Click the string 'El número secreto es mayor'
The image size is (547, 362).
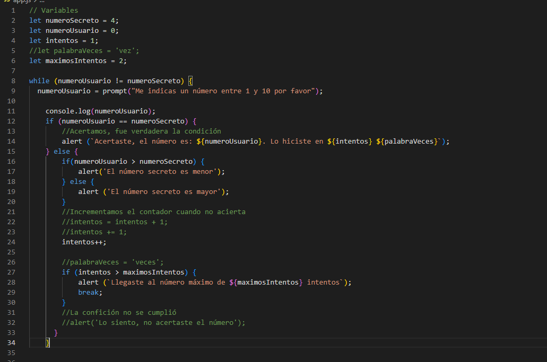coord(163,192)
